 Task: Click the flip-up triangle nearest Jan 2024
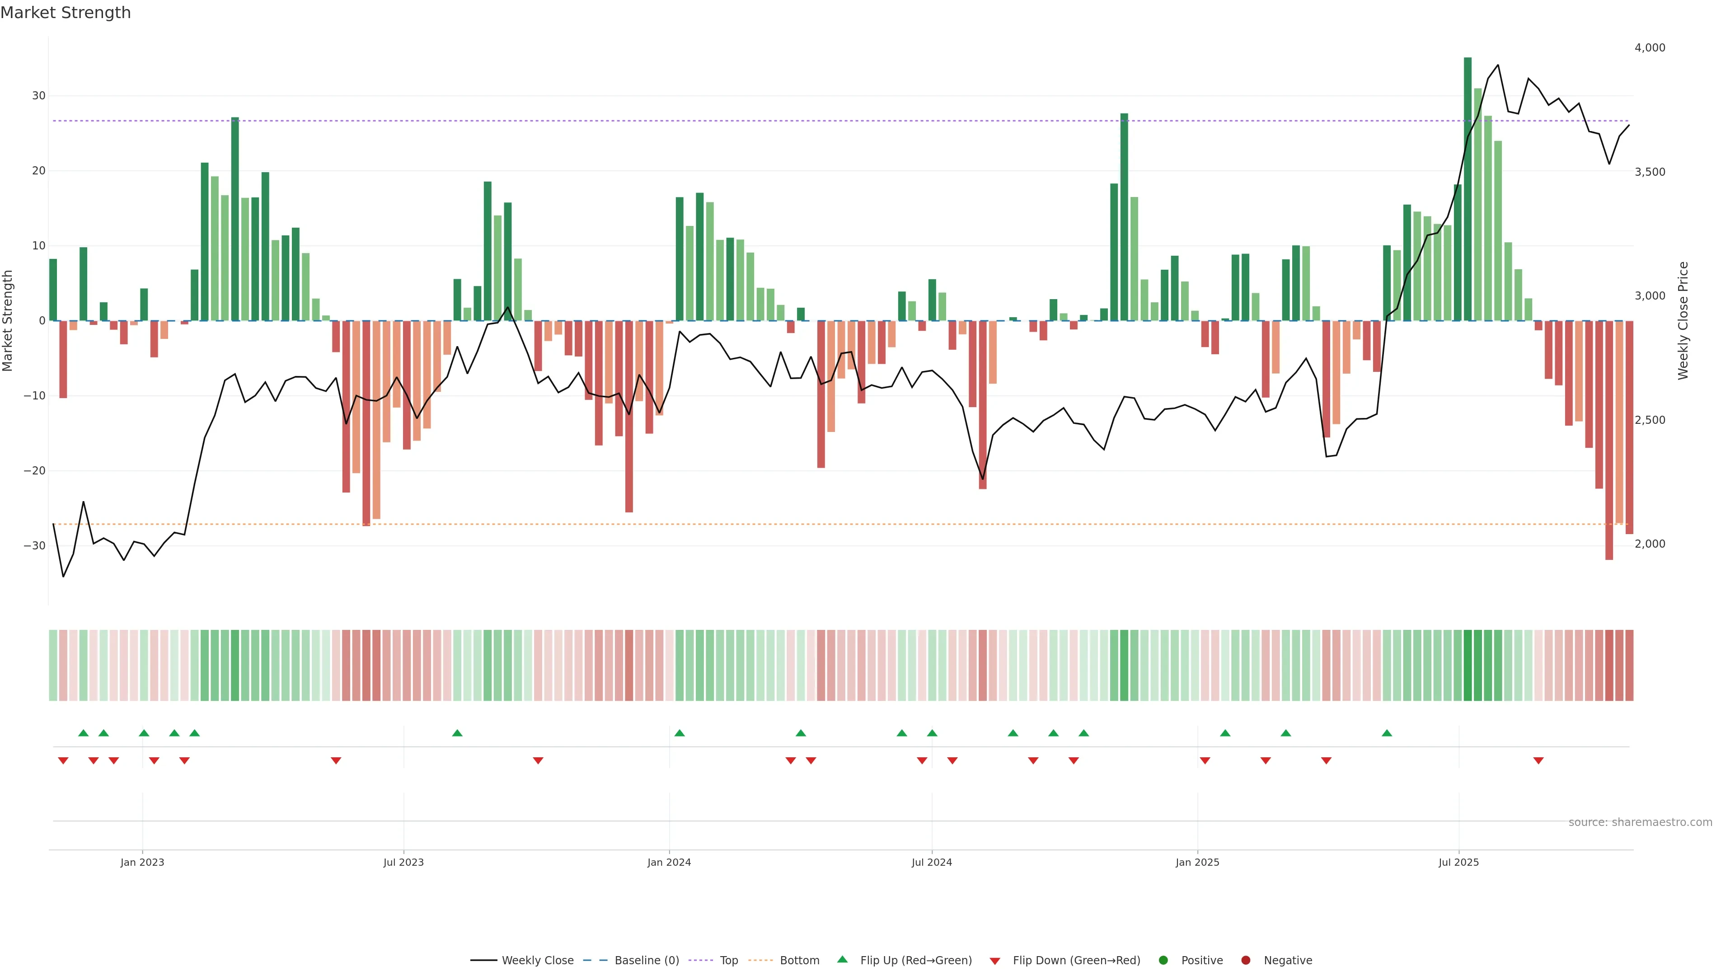[680, 733]
